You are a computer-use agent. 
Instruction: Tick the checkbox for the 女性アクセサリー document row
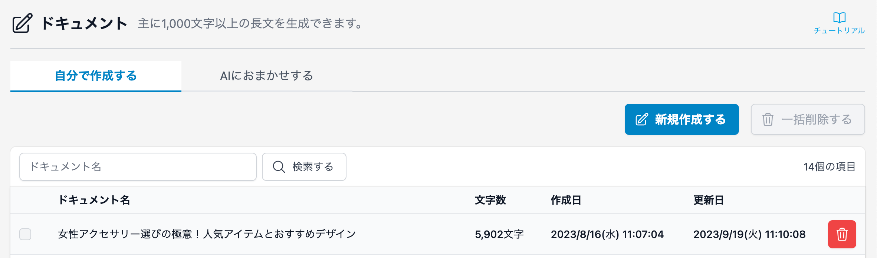tap(25, 234)
